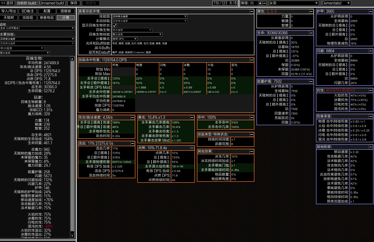Viewport: 374px width, 242px height.
Task: Uncheck the 显示召唤生物状态 checkbox
Action: click(x=115, y=25)
